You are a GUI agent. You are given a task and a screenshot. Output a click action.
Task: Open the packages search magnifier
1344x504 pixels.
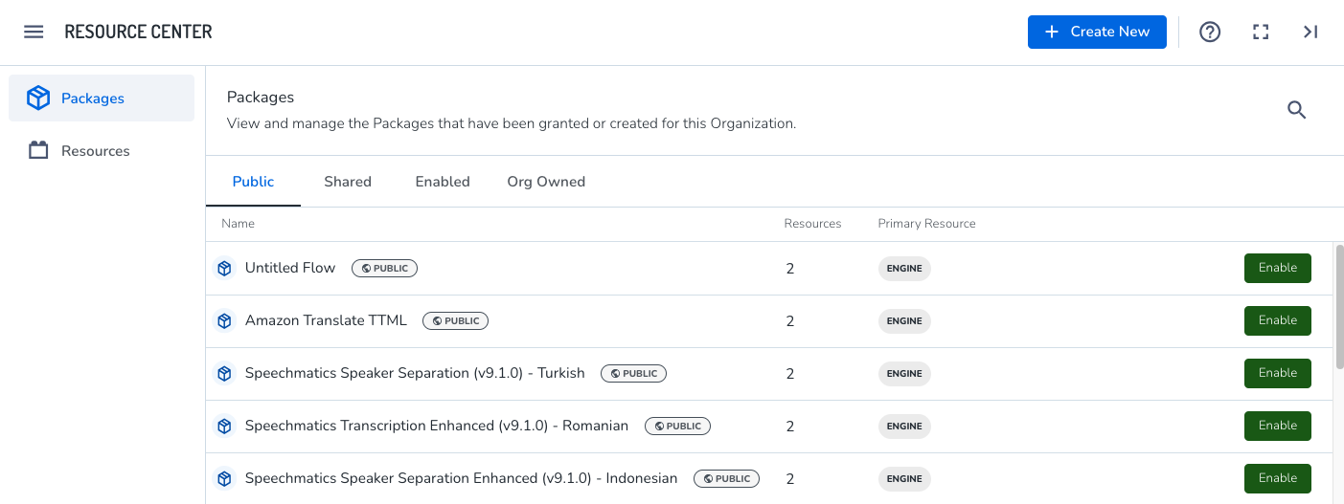point(1296,110)
